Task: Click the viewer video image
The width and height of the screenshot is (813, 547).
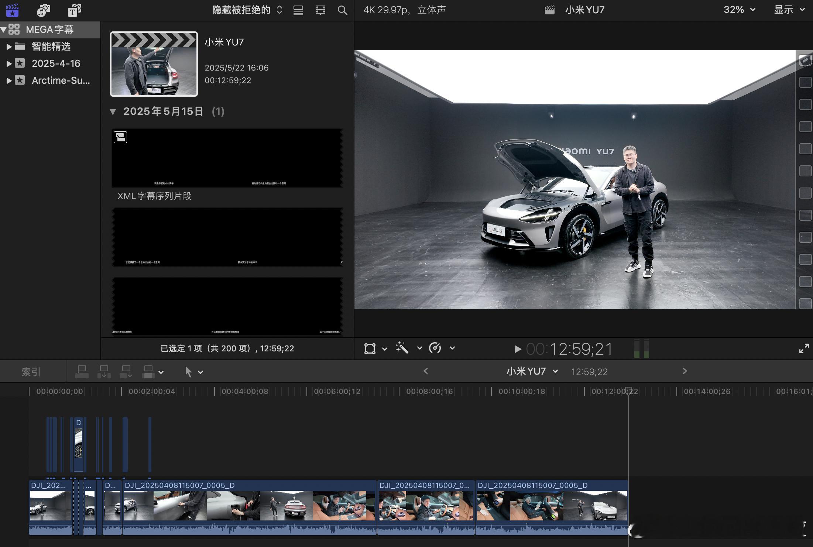Action: (x=575, y=180)
